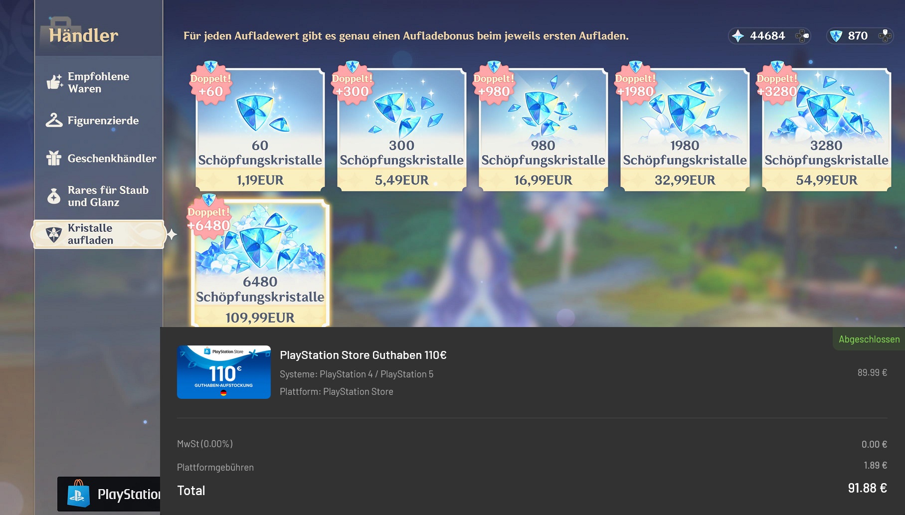Select the 3280 Schöpfungskristalle pack

827,130
